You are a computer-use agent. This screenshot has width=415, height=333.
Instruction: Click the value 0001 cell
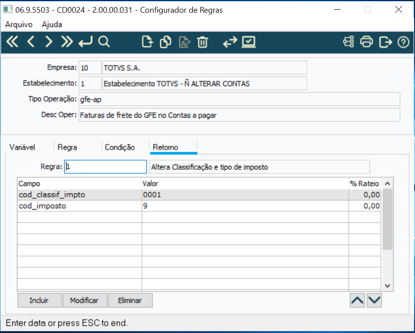point(245,195)
